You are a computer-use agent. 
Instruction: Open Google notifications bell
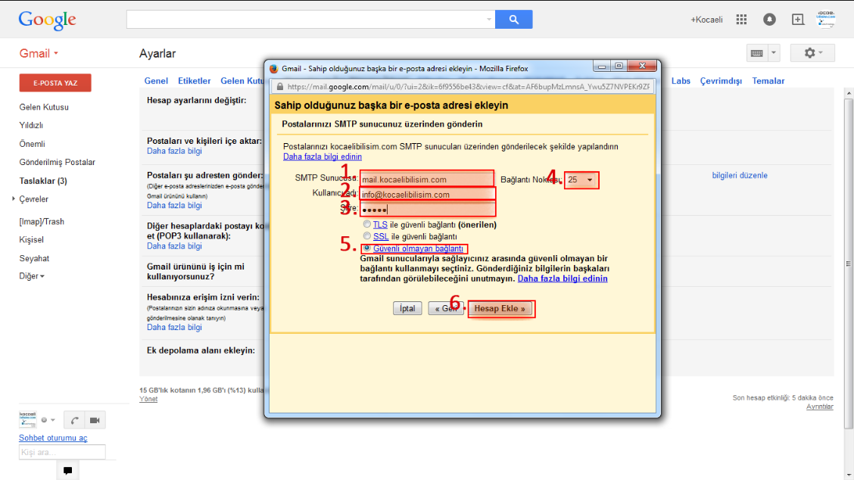(769, 20)
